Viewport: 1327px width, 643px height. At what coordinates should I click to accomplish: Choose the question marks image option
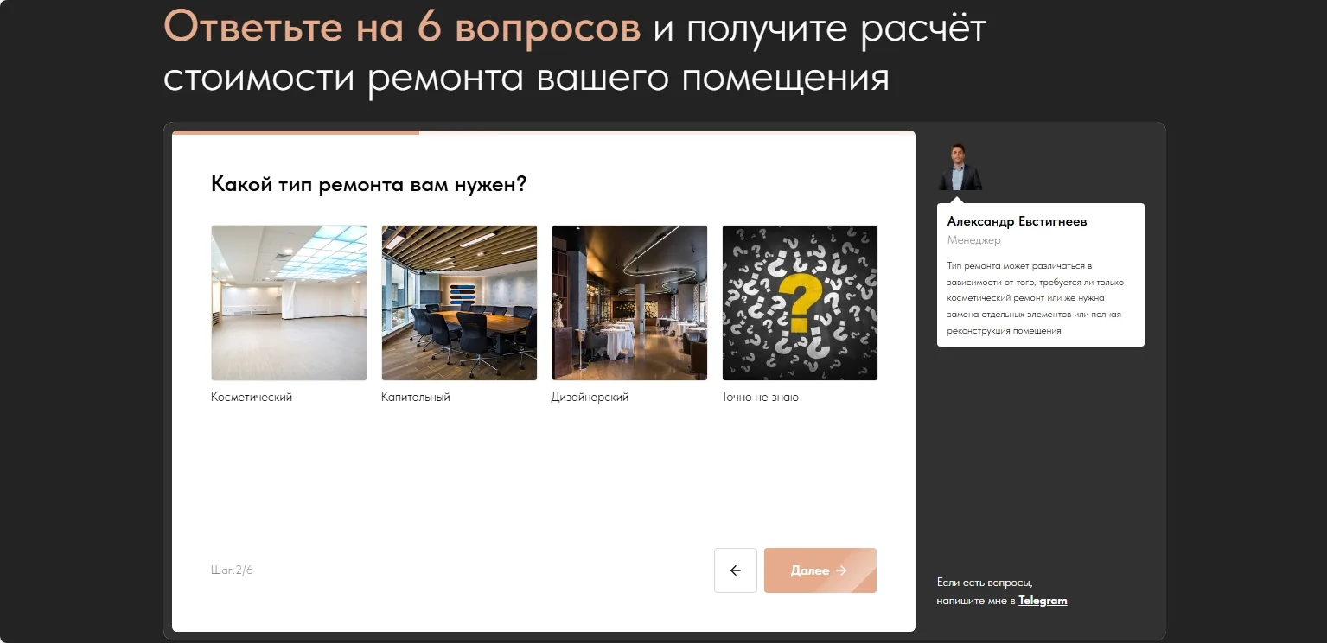coord(800,302)
